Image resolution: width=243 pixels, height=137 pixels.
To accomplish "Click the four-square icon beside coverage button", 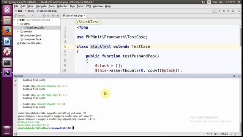I will tap(233, 11).
